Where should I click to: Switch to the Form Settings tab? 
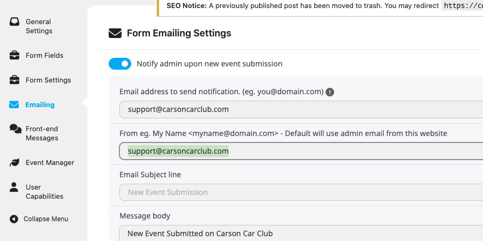coord(48,80)
